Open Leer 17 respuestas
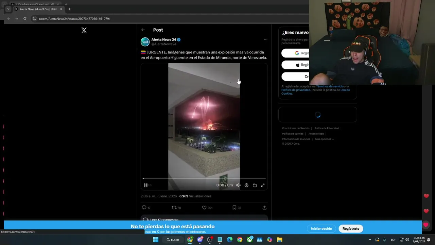The height and width of the screenshot is (245, 435). click(x=204, y=218)
